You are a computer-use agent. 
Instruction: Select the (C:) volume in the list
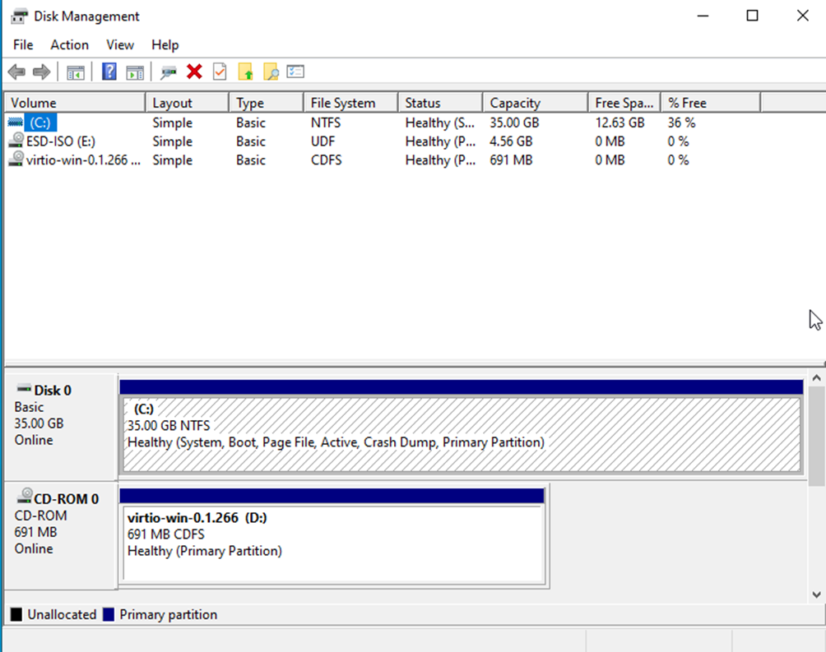[x=39, y=123]
